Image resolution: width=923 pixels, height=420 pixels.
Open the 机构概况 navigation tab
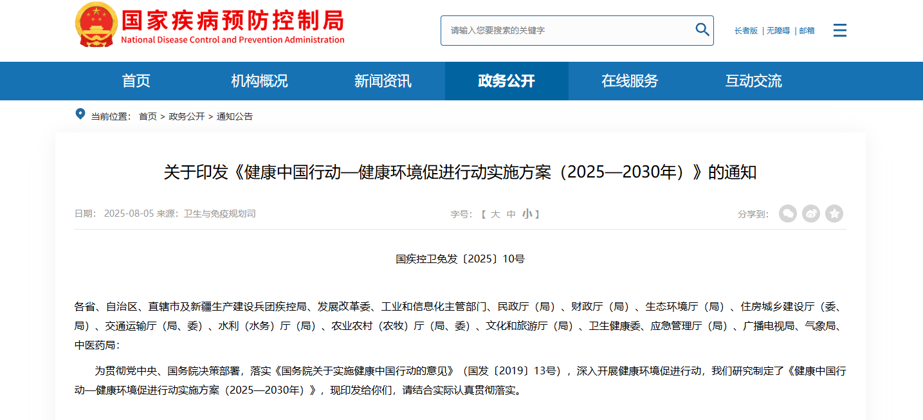[259, 81]
